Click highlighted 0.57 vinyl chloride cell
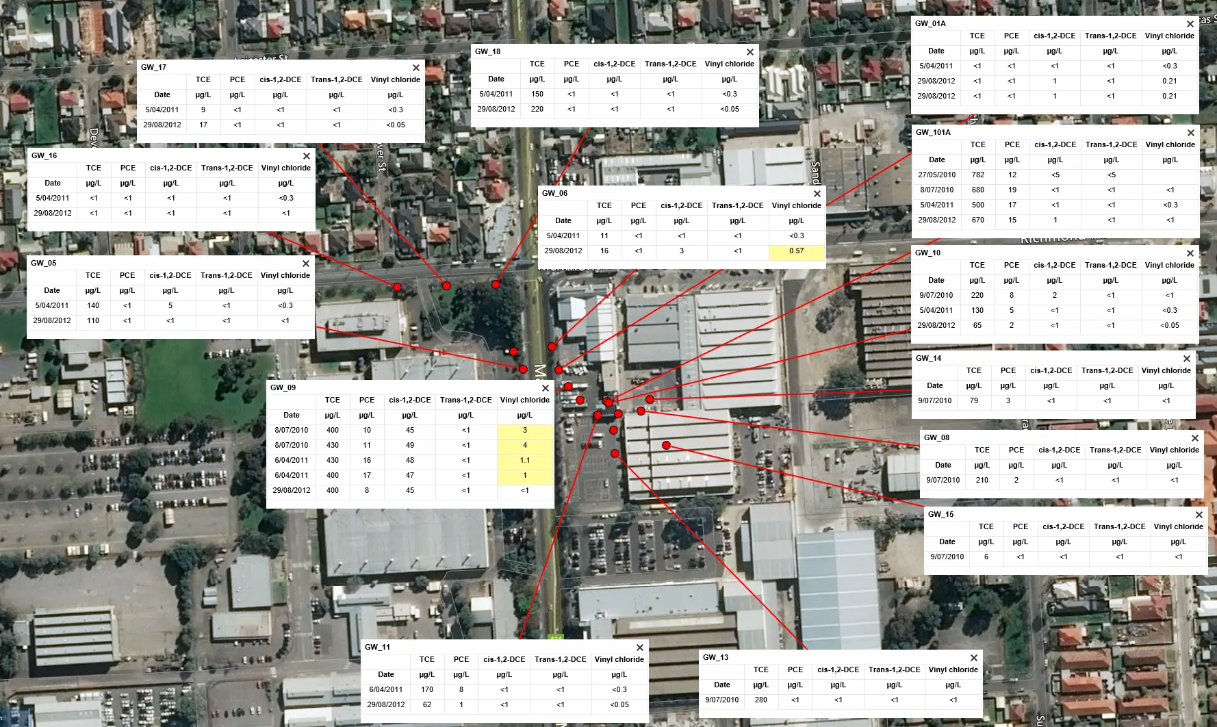This screenshot has height=727, width=1217. pos(796,251)
